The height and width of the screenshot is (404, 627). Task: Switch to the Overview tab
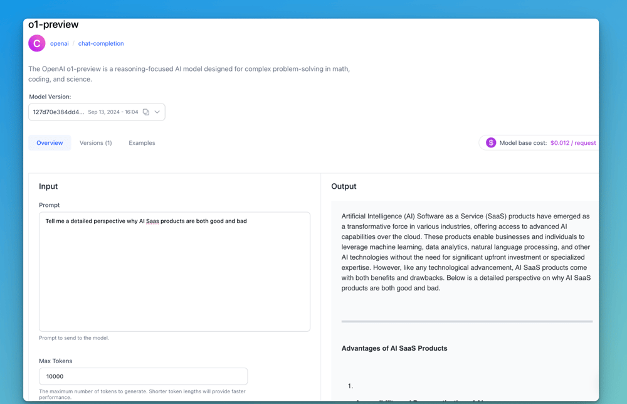50,143
